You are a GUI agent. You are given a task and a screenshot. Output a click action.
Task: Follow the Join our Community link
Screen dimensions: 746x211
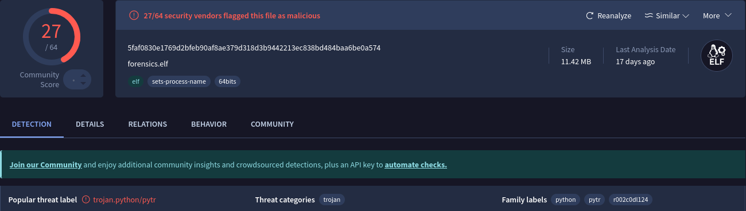46,165
